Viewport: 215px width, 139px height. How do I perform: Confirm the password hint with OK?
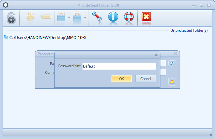(x=121, y=79)
